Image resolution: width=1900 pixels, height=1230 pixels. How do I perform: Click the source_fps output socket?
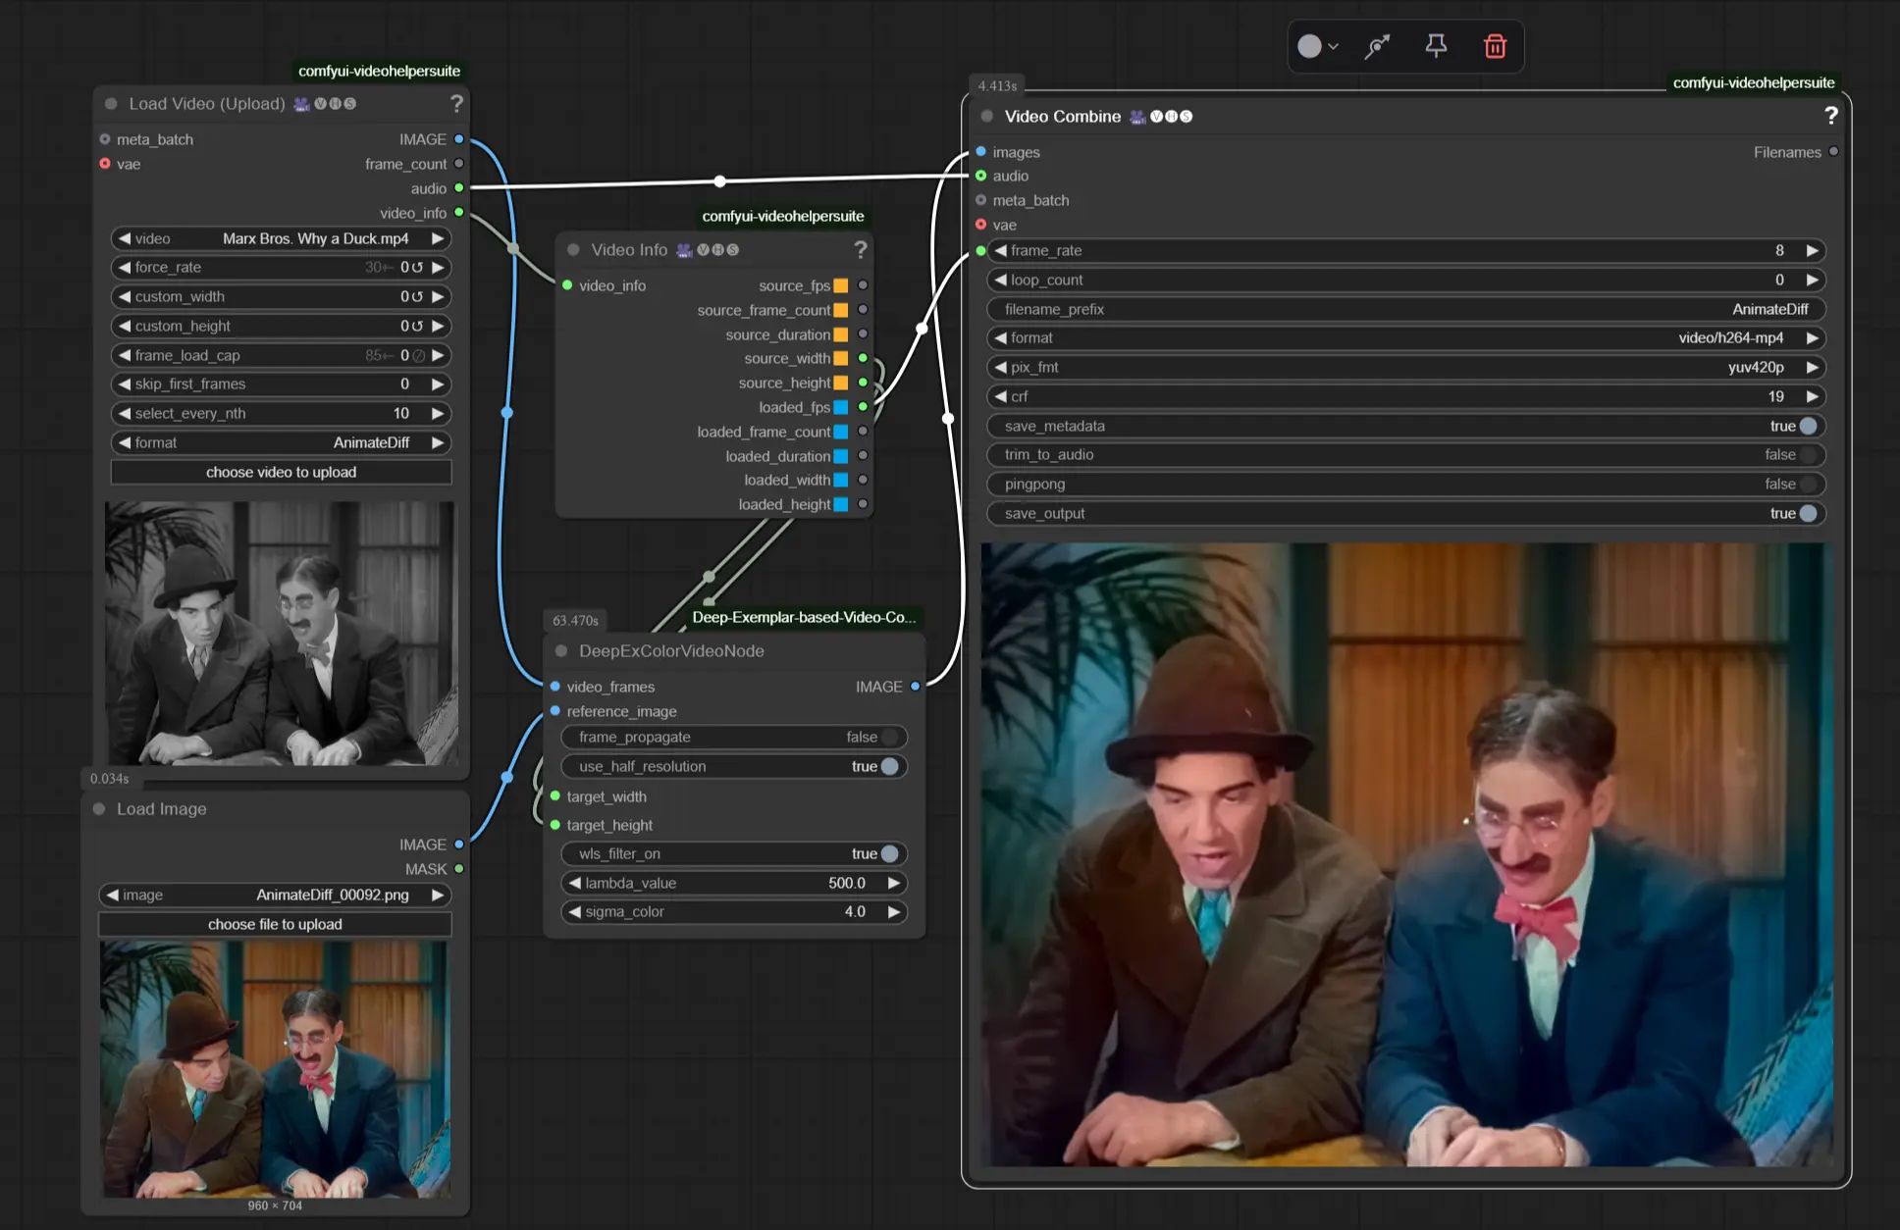tap(863, 285)
